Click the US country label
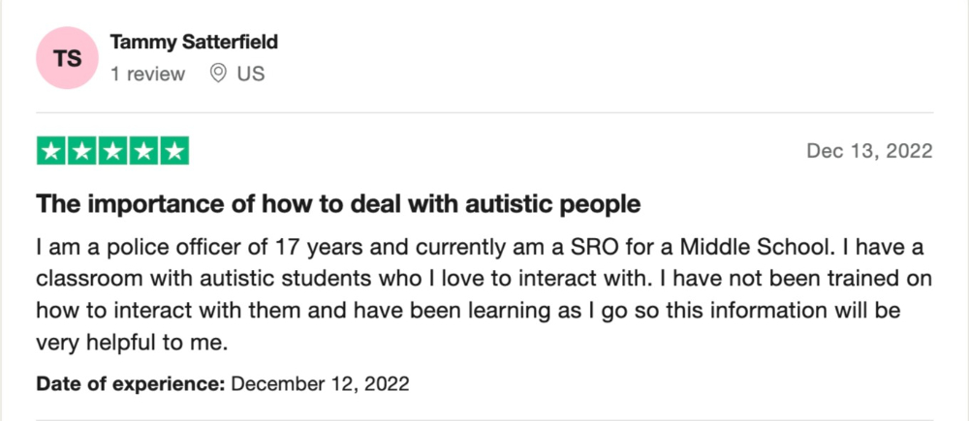969x421 pixels. pos(250,74)
